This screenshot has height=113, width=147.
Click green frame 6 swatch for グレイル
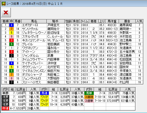(12, 44)
